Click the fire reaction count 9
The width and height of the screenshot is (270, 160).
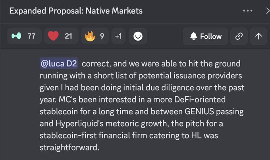coord(102,36)
